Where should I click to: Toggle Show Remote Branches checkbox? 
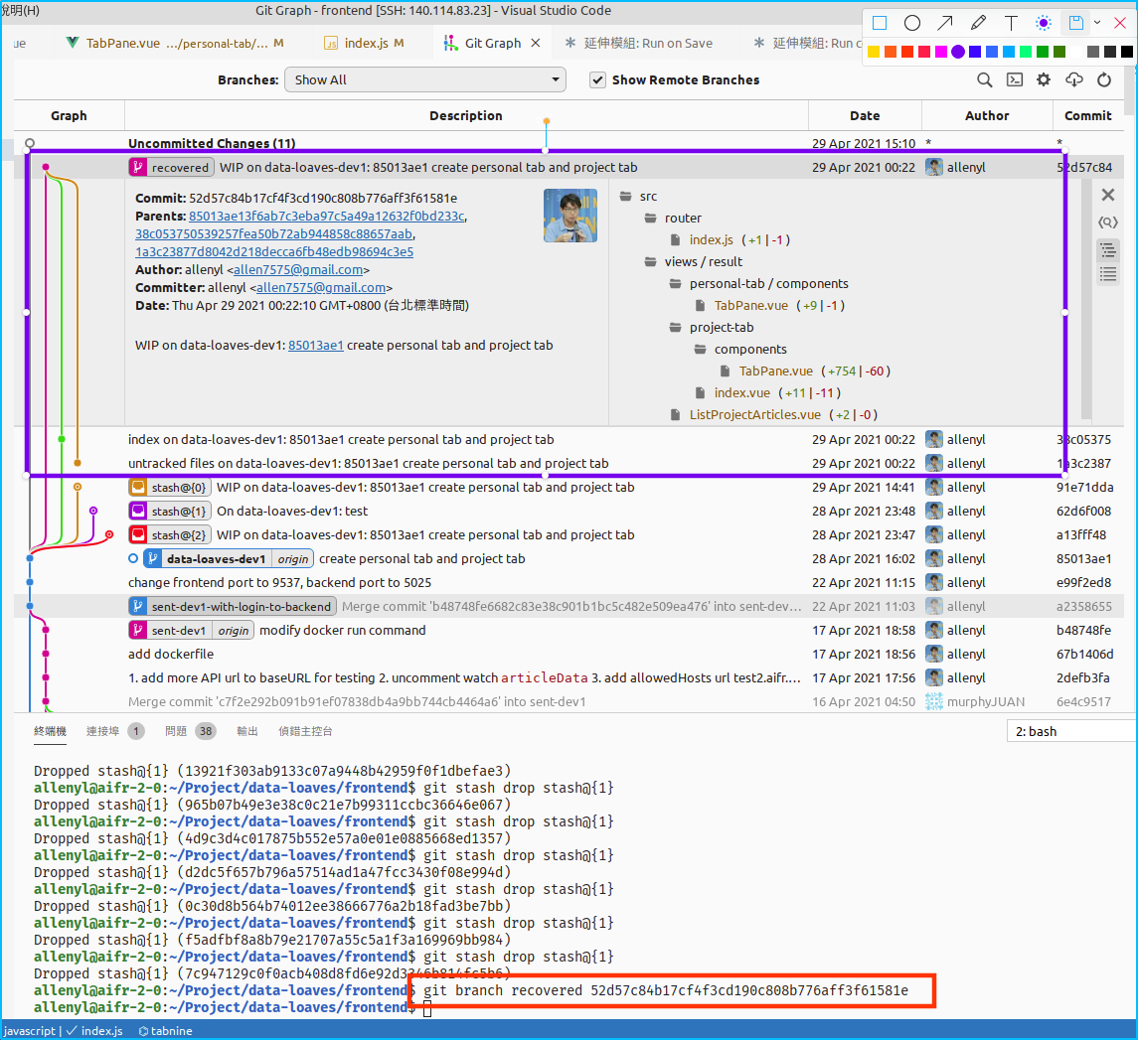[597, 80]
